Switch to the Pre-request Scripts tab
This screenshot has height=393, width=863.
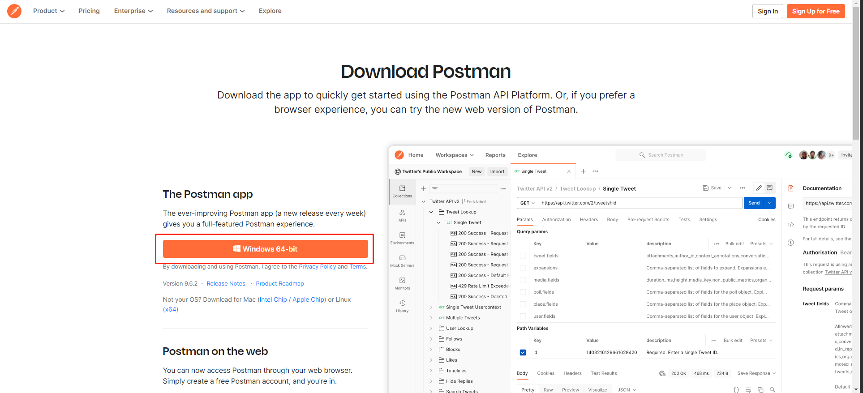[x=648, y=220]
